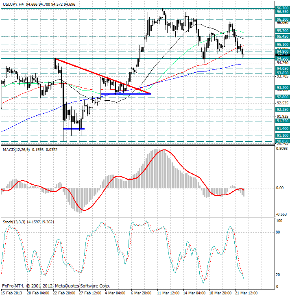Select the 93.200 price level label

point(282,88)
